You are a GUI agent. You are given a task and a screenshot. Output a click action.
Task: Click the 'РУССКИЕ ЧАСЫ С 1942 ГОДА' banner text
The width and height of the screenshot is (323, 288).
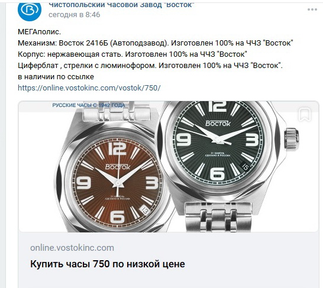[89, 105]
